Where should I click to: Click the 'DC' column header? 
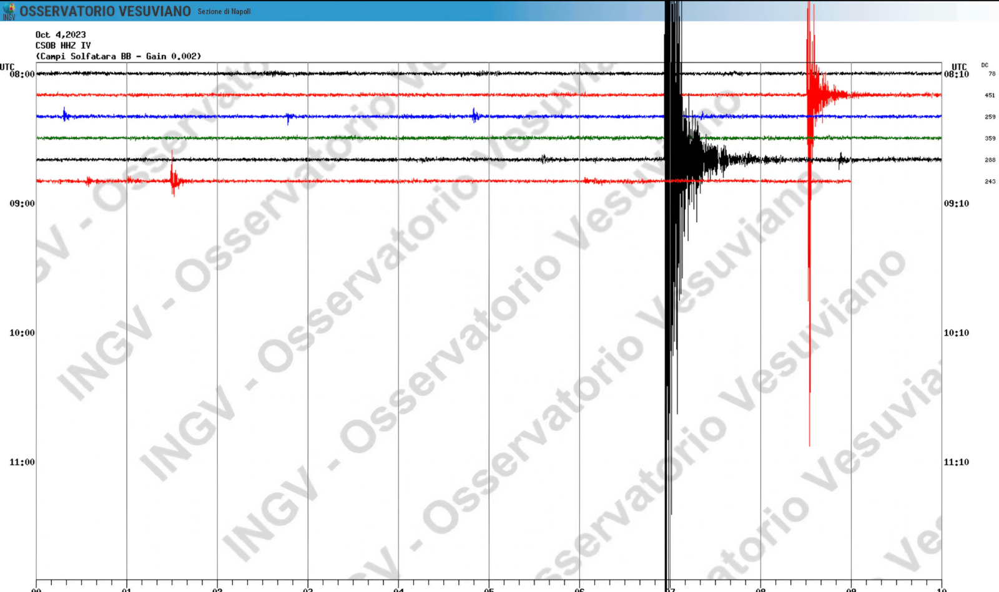click(985, 65)
